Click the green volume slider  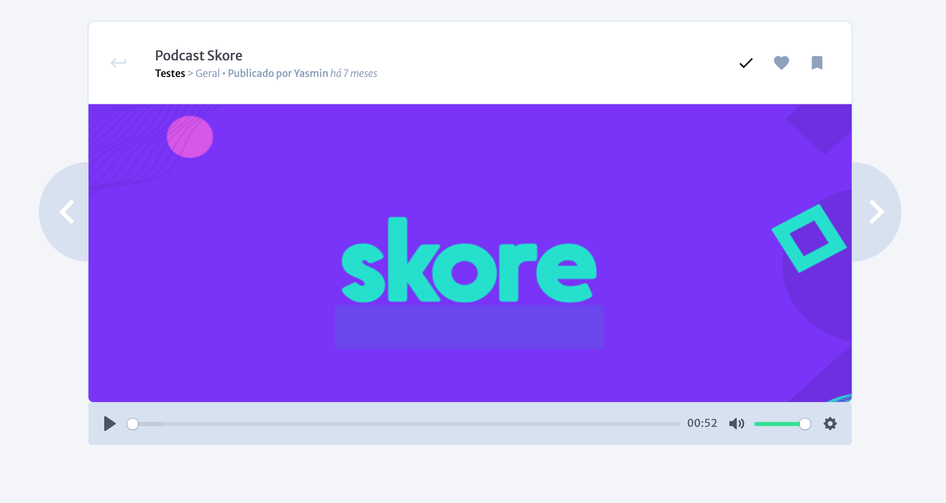coord(782,424)
